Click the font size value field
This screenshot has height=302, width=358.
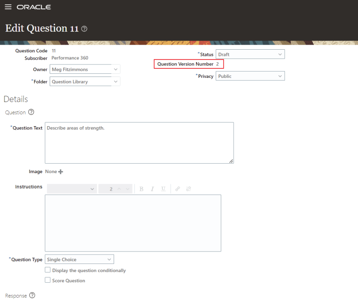point(111,189)
